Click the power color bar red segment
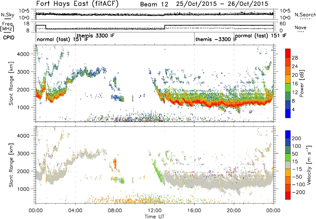The height and width of the screenshot is (219, 316). tap(288, 53)
